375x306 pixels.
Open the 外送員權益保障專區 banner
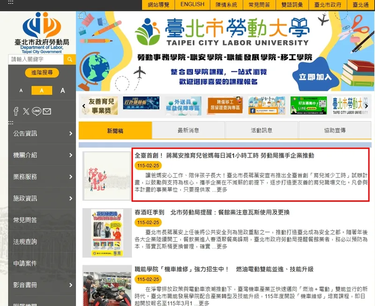coord(183,106)
